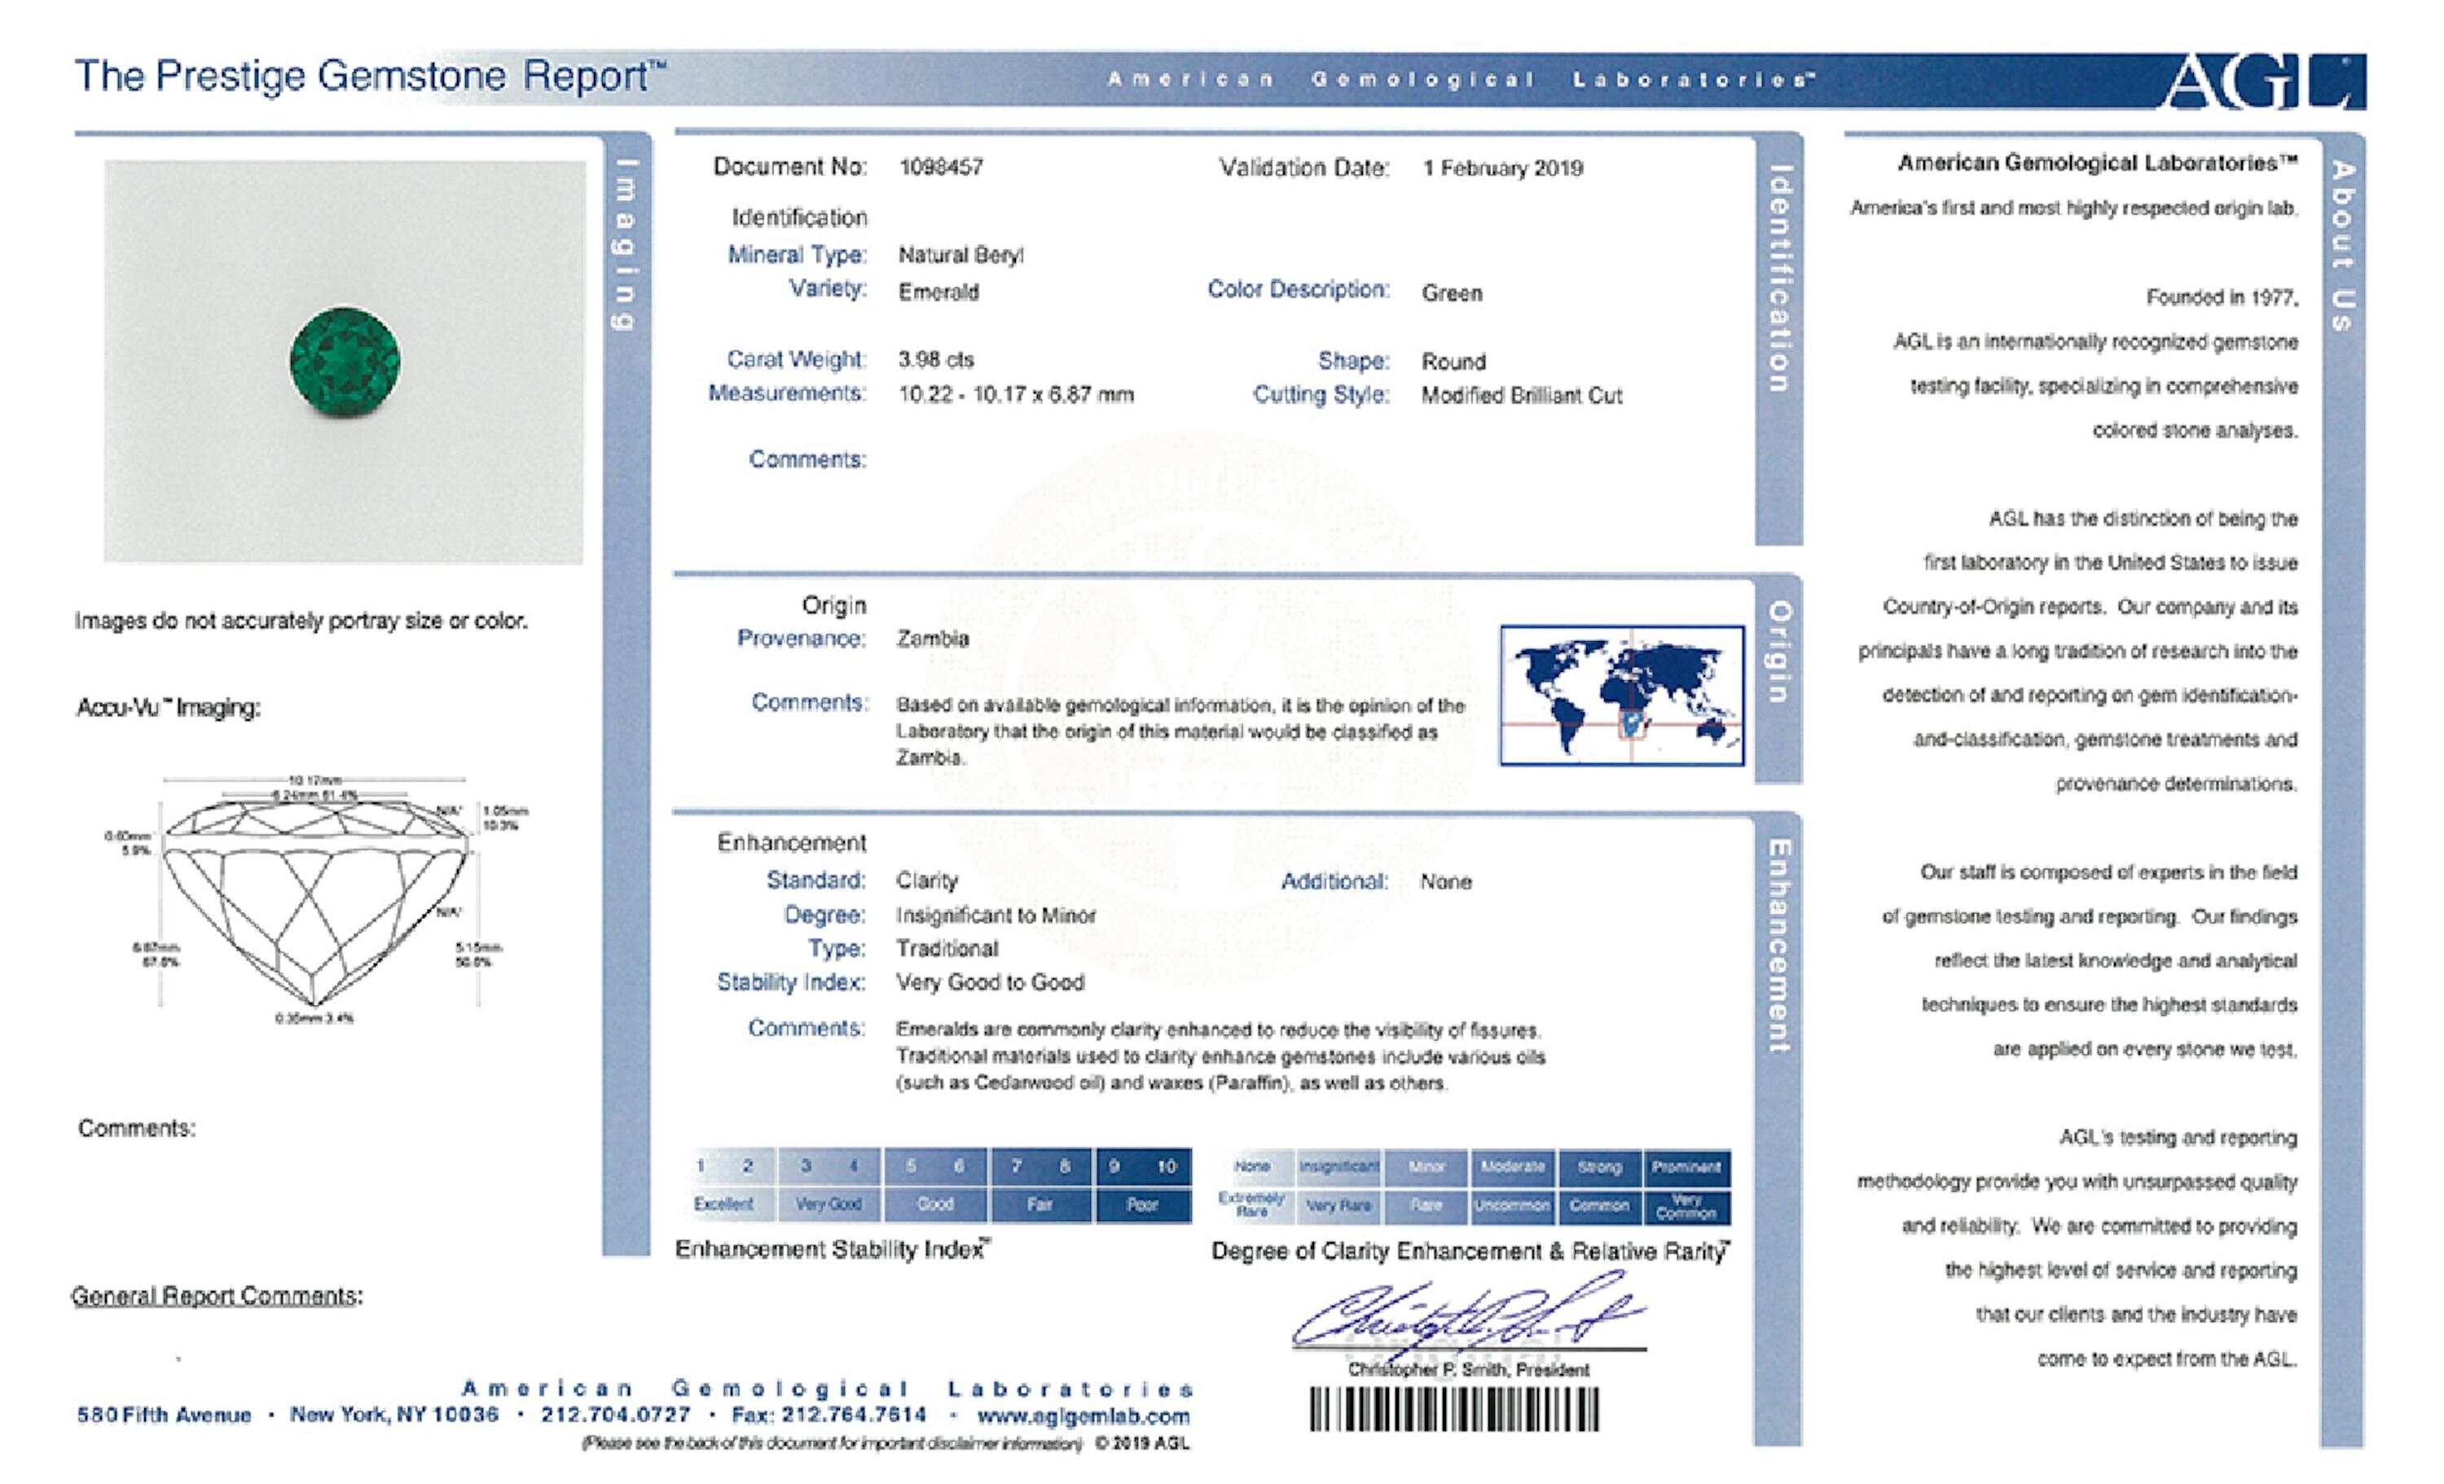
Task: Select the 'Fair' stability scale cell
Action: pyautogui.click(x=1040, y=1205)
